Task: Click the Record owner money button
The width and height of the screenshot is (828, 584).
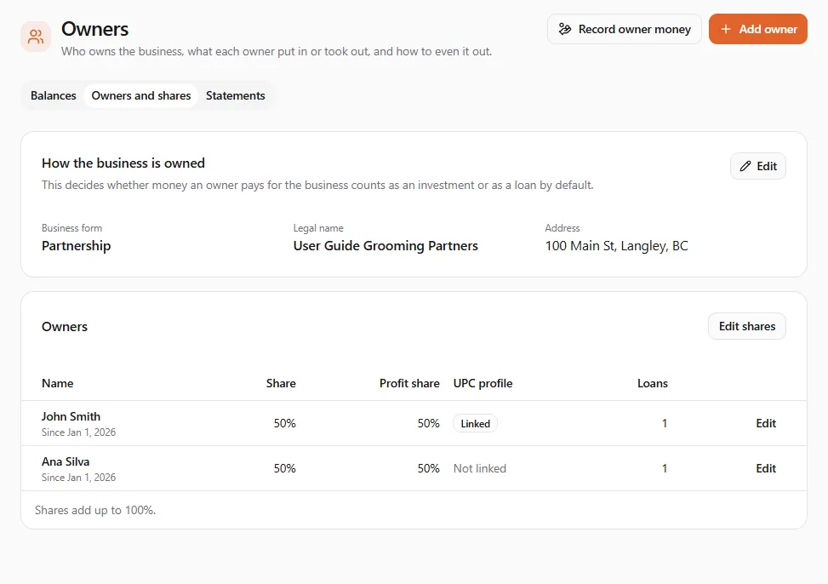Action: (x=624, y=29)
